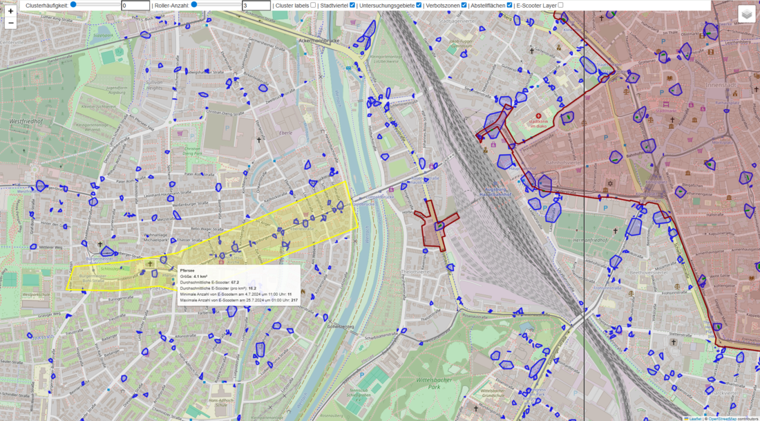760x421 pixels.
Task: Zoom in with the plus button
Action: [10, 11]
